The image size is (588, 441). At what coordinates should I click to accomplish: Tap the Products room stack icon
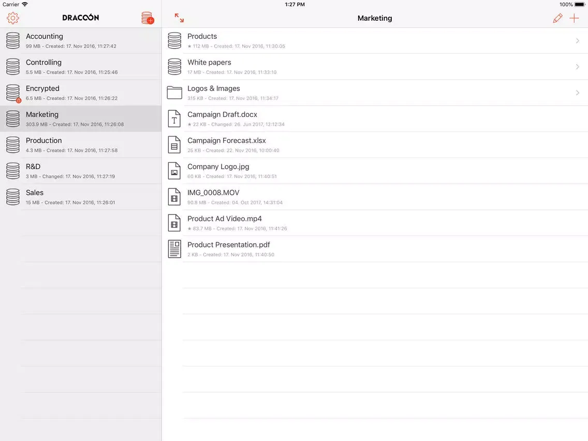[174, 40]
